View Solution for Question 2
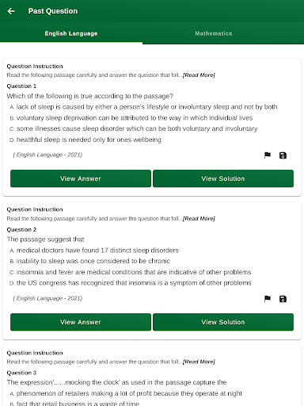 pyautogui.click(x=223, y=322)
